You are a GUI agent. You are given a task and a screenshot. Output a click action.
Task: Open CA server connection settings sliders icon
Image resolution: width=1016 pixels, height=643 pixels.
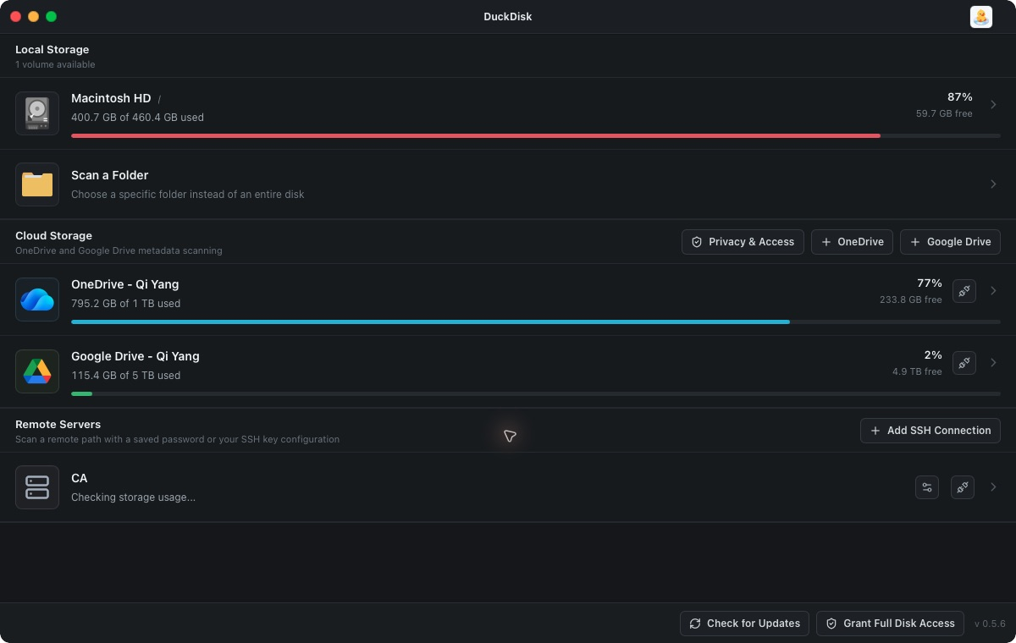click(x=927, y=487)
